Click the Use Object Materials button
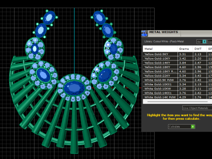 pos(197,108)
